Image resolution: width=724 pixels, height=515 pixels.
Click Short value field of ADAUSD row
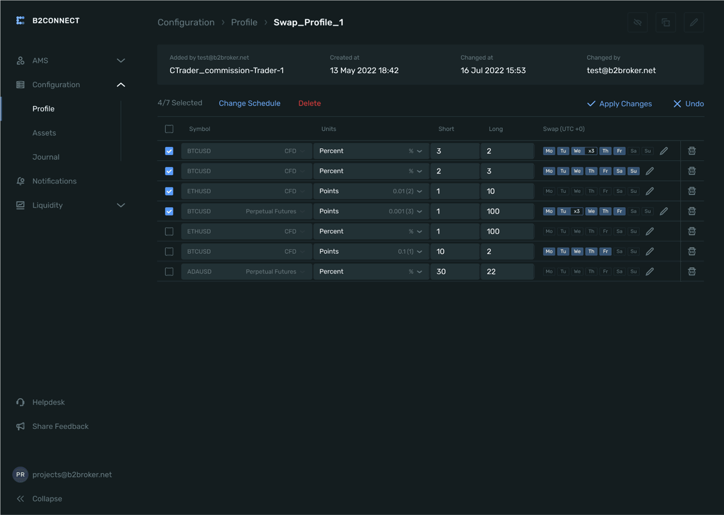coord(455,272)
